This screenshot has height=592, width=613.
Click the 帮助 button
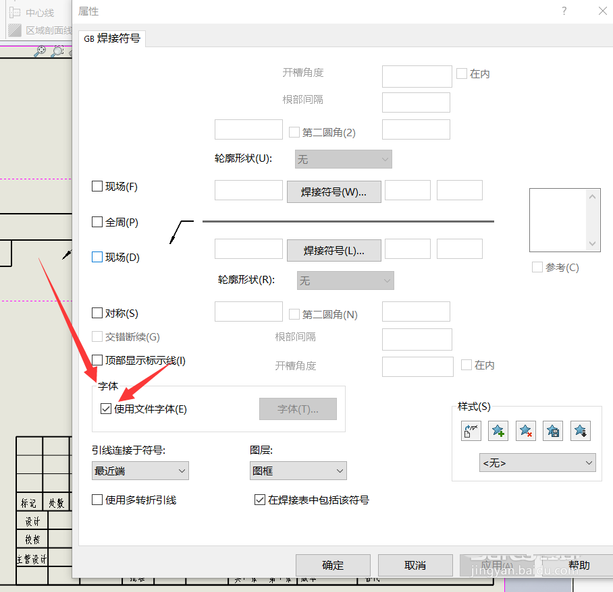[579, 565]
